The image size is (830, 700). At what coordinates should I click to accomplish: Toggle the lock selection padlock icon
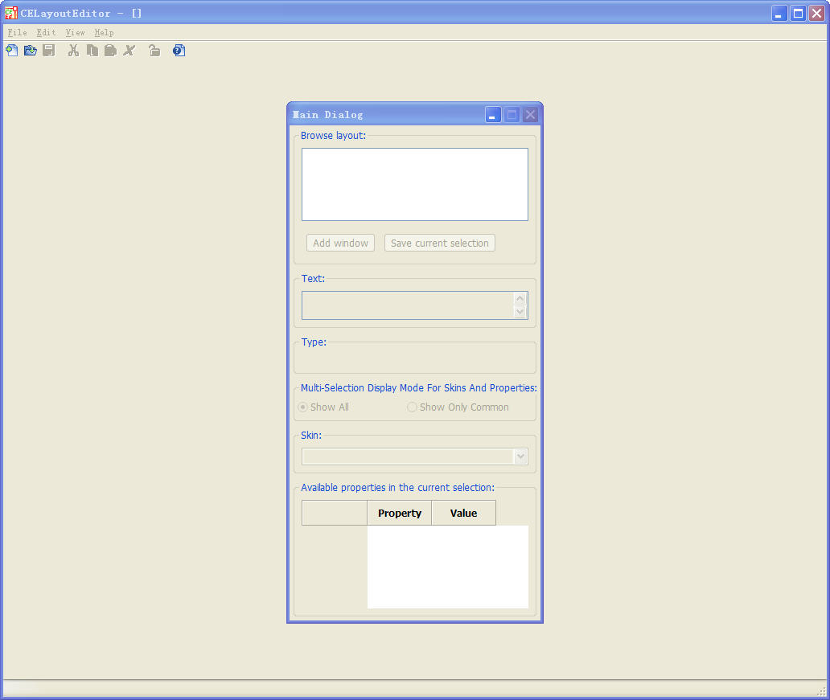[154, 51]
